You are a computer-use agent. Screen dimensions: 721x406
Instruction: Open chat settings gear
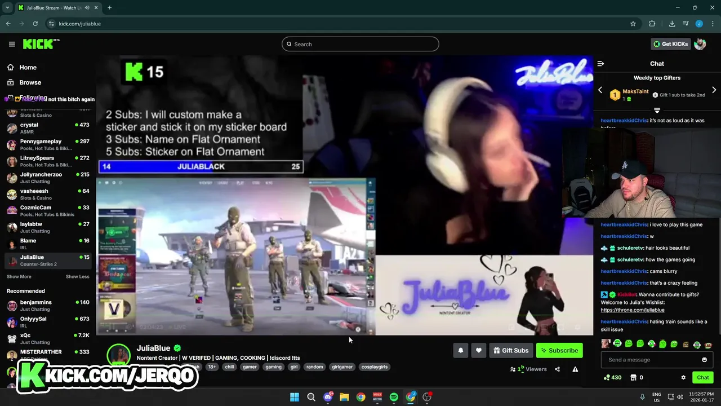click(x=683, y=377)
